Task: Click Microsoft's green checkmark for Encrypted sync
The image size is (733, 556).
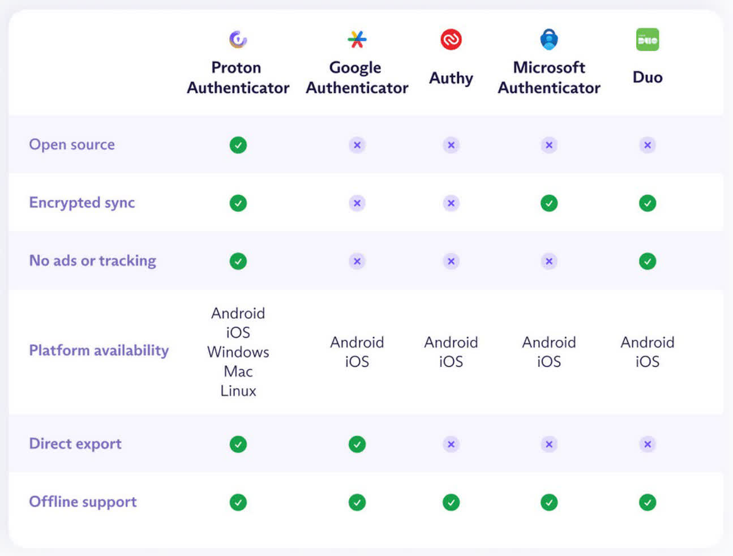Action: pyautogui.click(x=549, y=203)
